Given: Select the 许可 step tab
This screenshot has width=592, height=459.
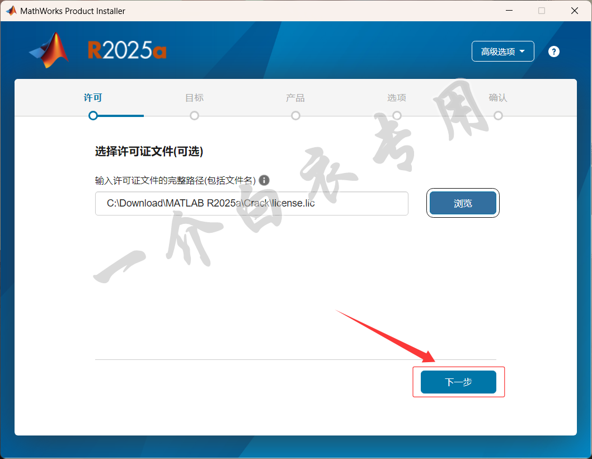Looking at the screenshot, I should point(93,98).
